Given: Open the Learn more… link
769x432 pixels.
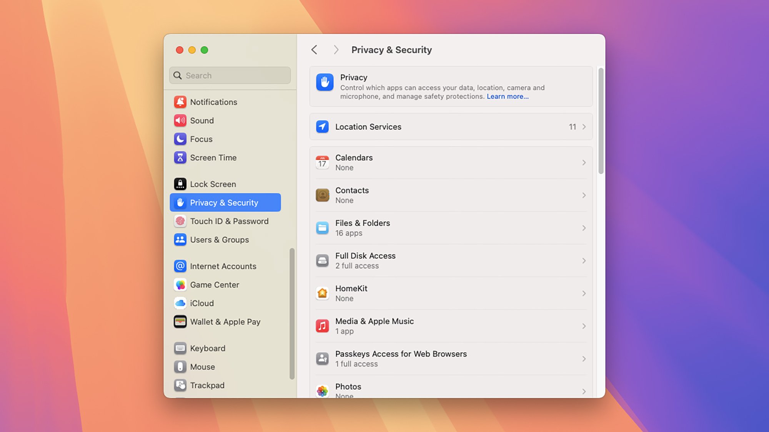Looking at the screenshot, I should 508,96.
